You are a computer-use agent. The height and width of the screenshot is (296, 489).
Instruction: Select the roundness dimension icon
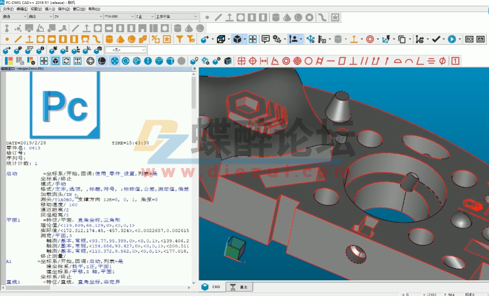(308, 61)
